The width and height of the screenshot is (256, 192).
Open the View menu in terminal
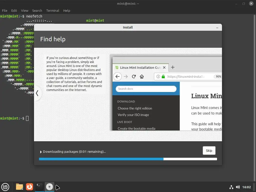pyautogui.click(x=24, y=10)
